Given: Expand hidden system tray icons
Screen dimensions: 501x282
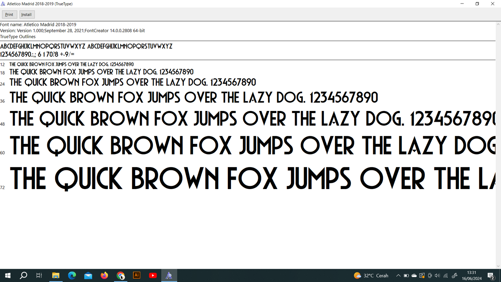Looking at the screenshot, I should click(x=398, y=276).
